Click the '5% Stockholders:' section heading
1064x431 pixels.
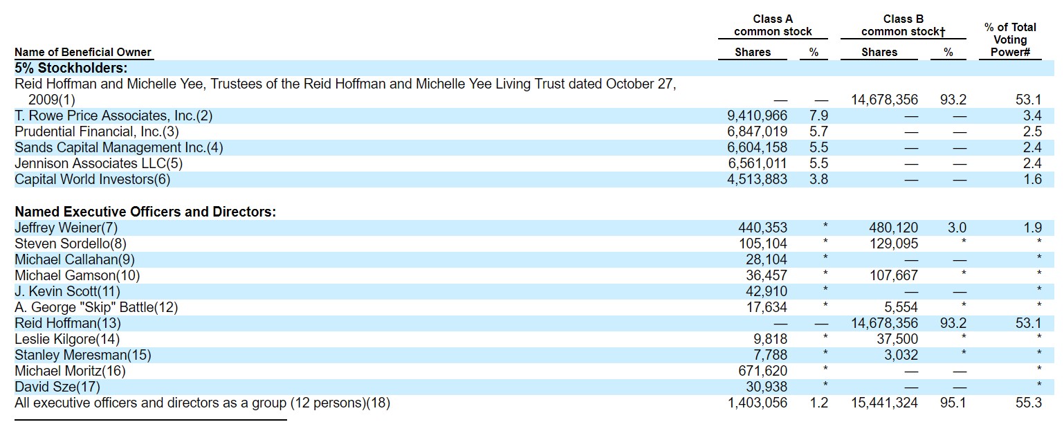71,68
